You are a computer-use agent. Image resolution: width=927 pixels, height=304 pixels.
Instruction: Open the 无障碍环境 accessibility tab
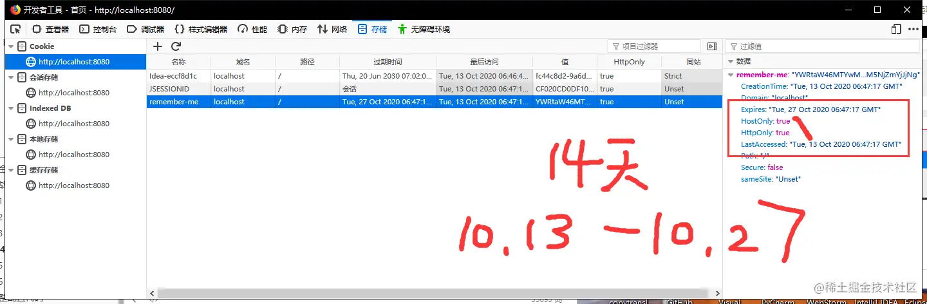[424, 29]
